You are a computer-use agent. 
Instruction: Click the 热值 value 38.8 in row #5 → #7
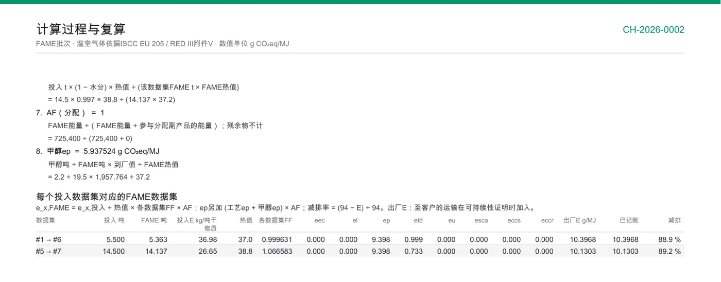[246, 251]
